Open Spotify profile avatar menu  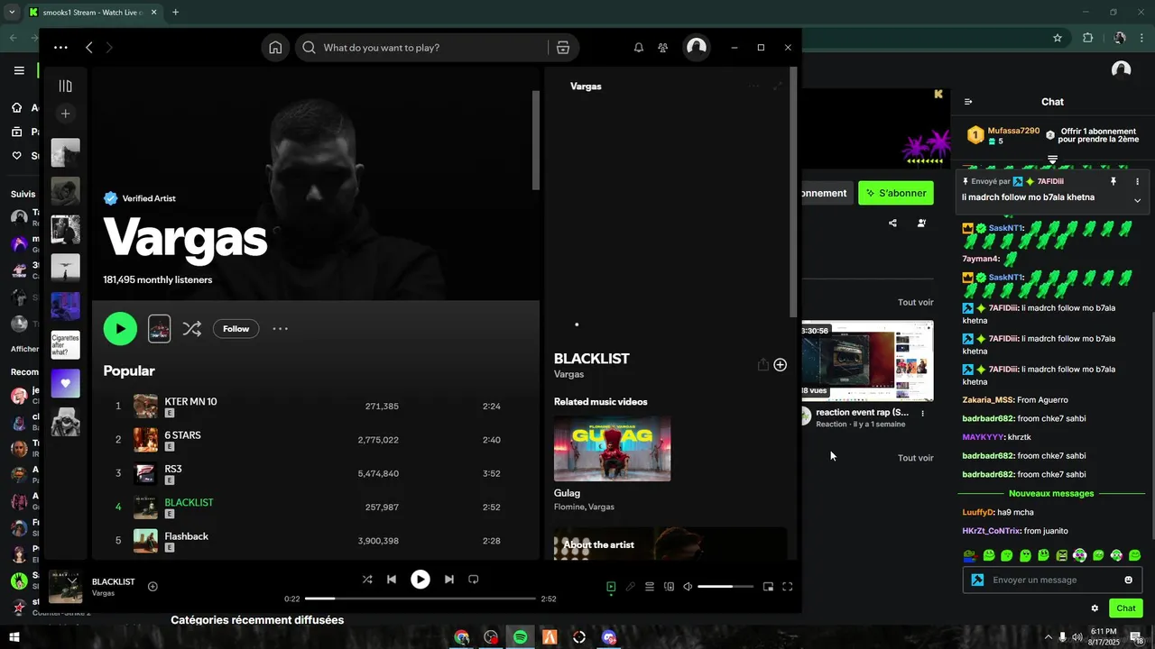pos(697,48)
